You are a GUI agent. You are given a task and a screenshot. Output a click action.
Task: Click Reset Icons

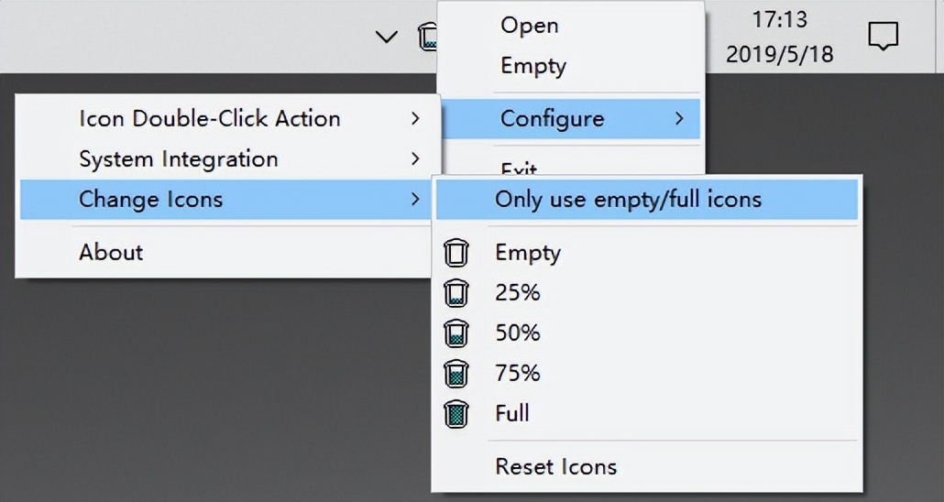555,466
